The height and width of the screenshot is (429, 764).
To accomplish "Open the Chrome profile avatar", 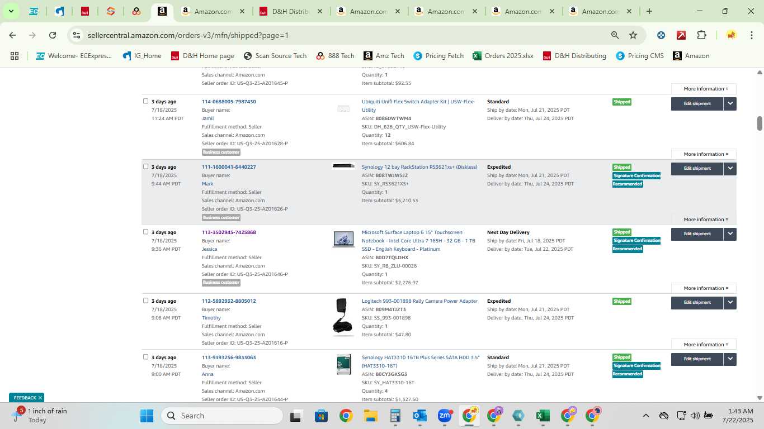I will 731,35.
